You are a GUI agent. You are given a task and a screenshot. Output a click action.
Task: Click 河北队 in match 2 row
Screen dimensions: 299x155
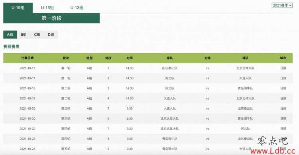point(170,78)
